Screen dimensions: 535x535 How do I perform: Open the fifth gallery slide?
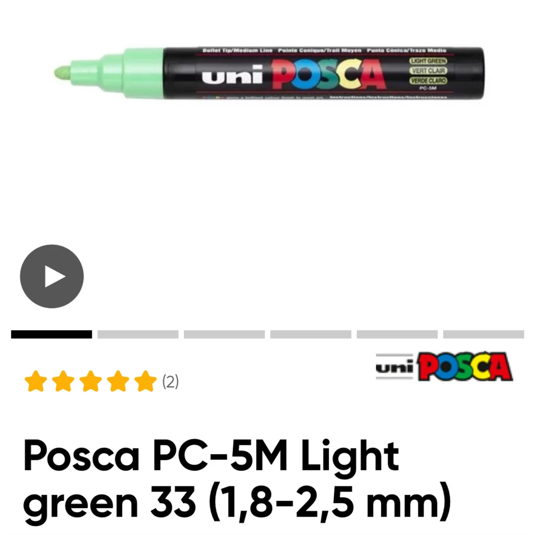397,334
